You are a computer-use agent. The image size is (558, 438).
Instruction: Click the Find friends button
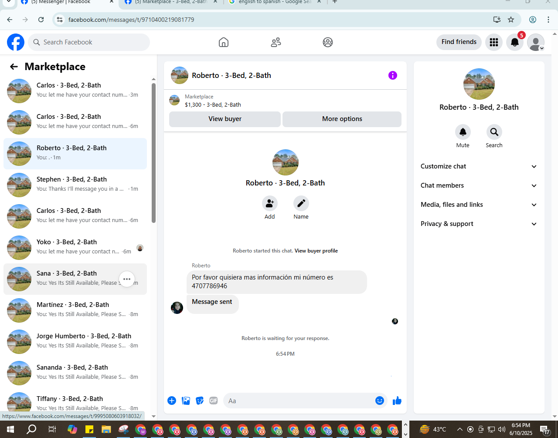click(459, 42)
